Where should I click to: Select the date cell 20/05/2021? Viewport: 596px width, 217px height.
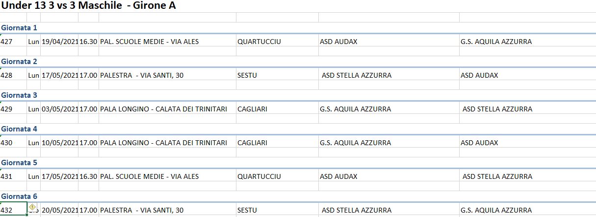[x=60, y=210]
